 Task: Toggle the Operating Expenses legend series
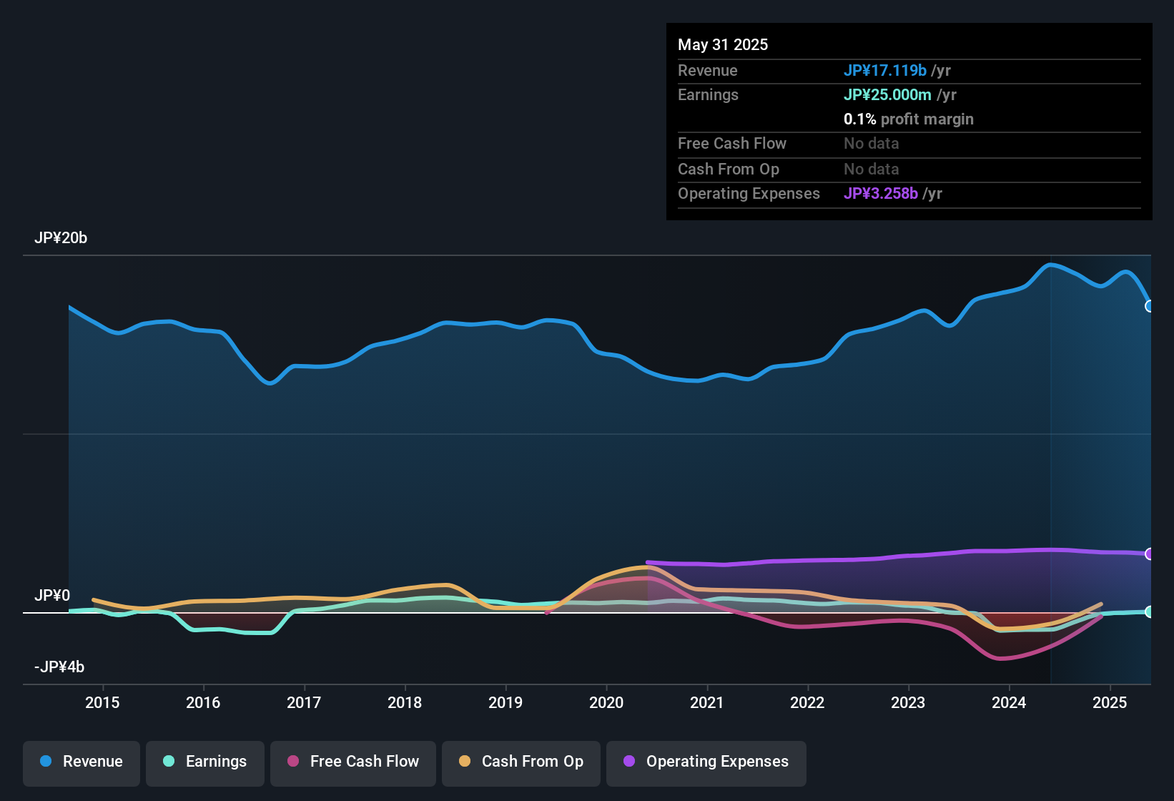[706, 762]
